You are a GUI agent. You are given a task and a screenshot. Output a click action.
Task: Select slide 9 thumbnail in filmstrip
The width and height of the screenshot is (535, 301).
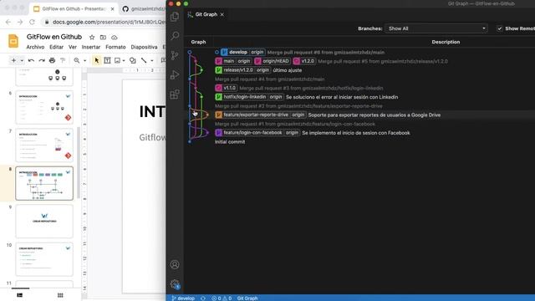tap(44, 221)
